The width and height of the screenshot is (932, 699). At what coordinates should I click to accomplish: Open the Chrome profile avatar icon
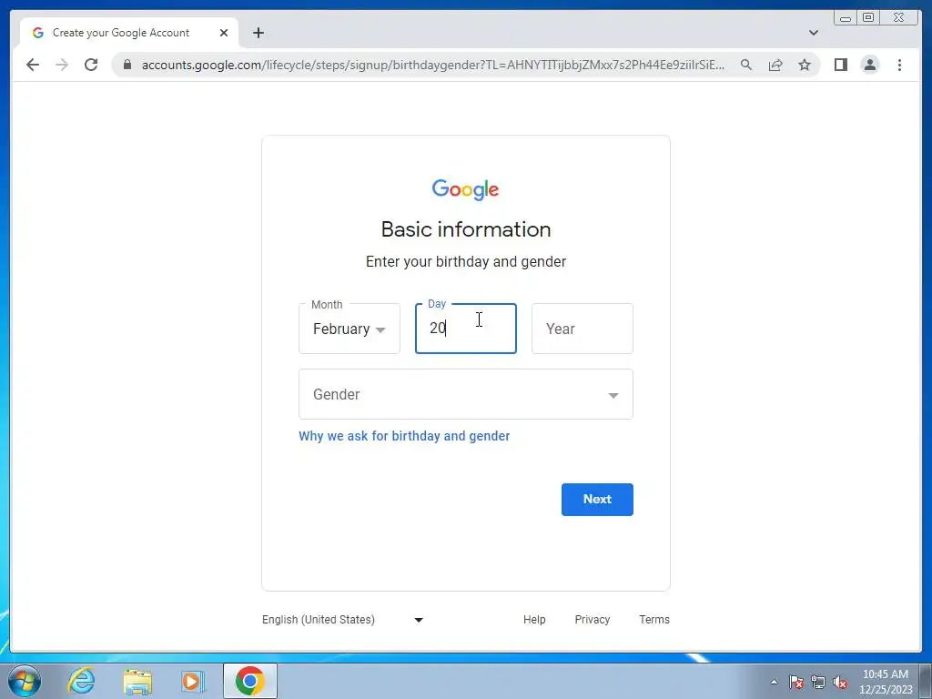pyautogui.click(x=869, y=65)
